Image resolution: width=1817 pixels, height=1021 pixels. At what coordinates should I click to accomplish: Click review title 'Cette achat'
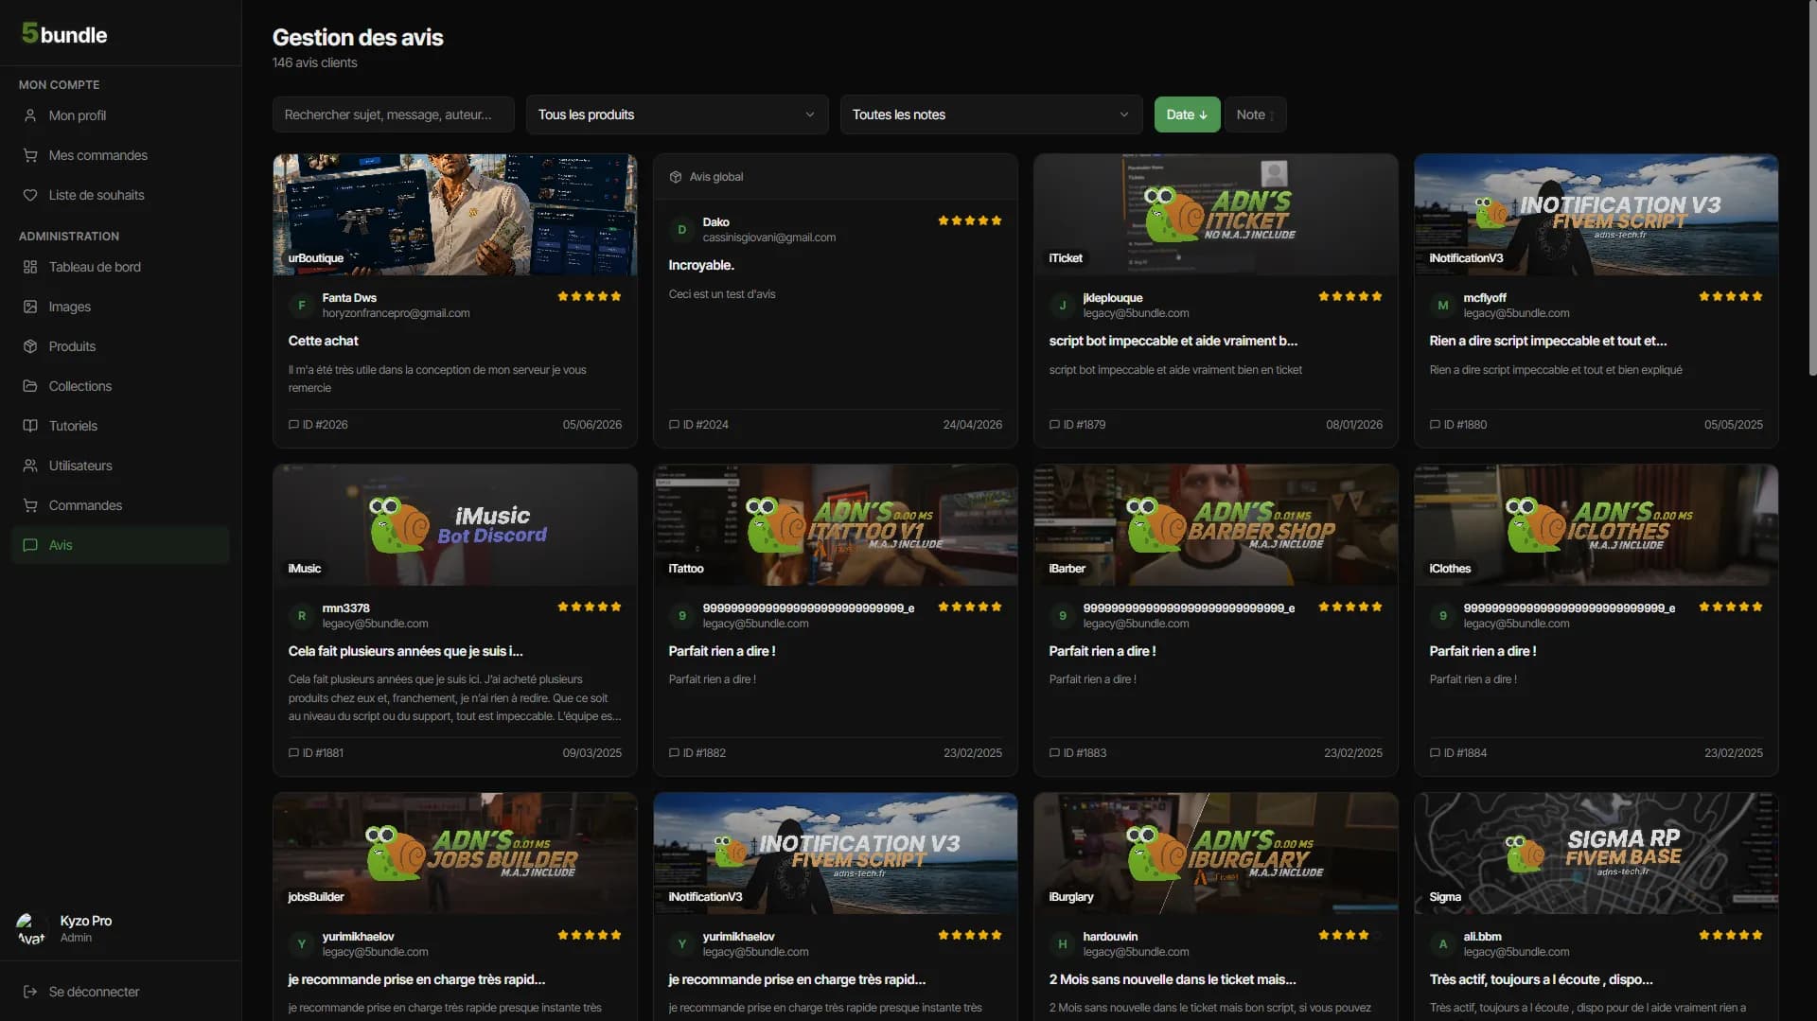(x=324, y=341)
